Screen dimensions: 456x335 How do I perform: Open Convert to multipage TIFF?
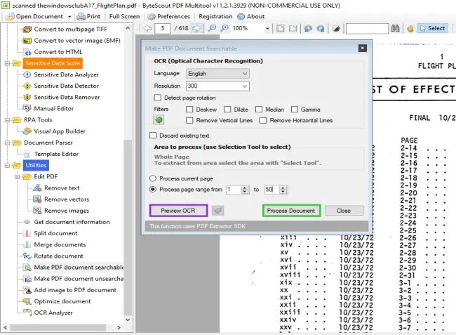click(x=70, y=29)
